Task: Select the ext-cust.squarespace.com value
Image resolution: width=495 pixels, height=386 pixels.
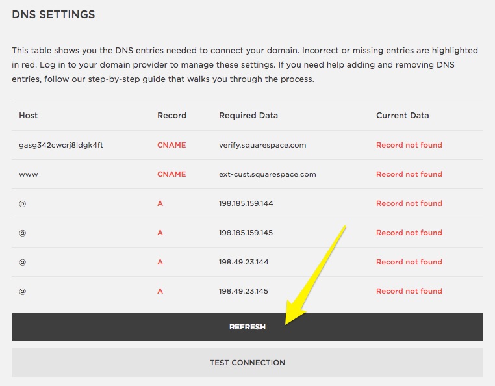Action: (267, 174)
